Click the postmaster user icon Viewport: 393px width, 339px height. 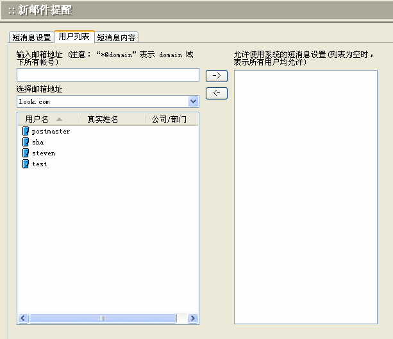[x=26, y=131]
